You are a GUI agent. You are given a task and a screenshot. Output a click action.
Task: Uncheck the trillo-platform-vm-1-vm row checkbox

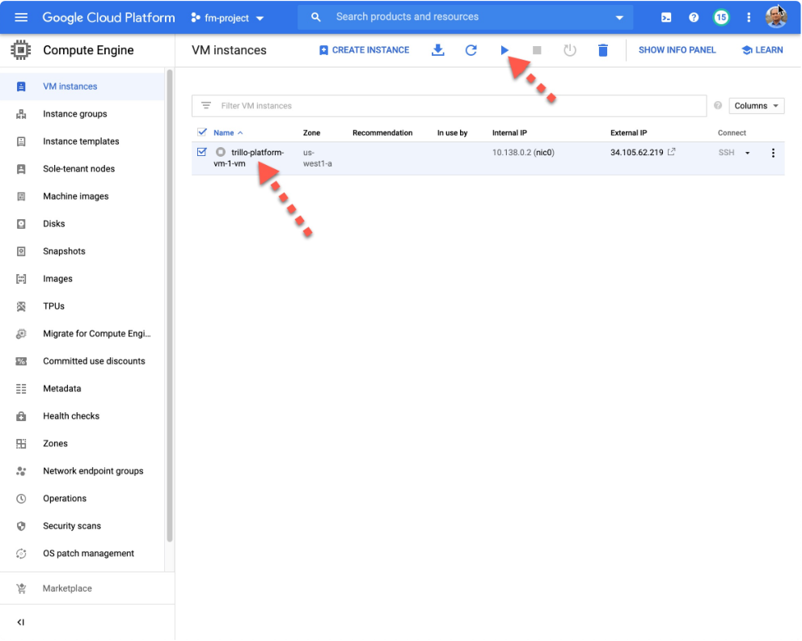[202, 152]
